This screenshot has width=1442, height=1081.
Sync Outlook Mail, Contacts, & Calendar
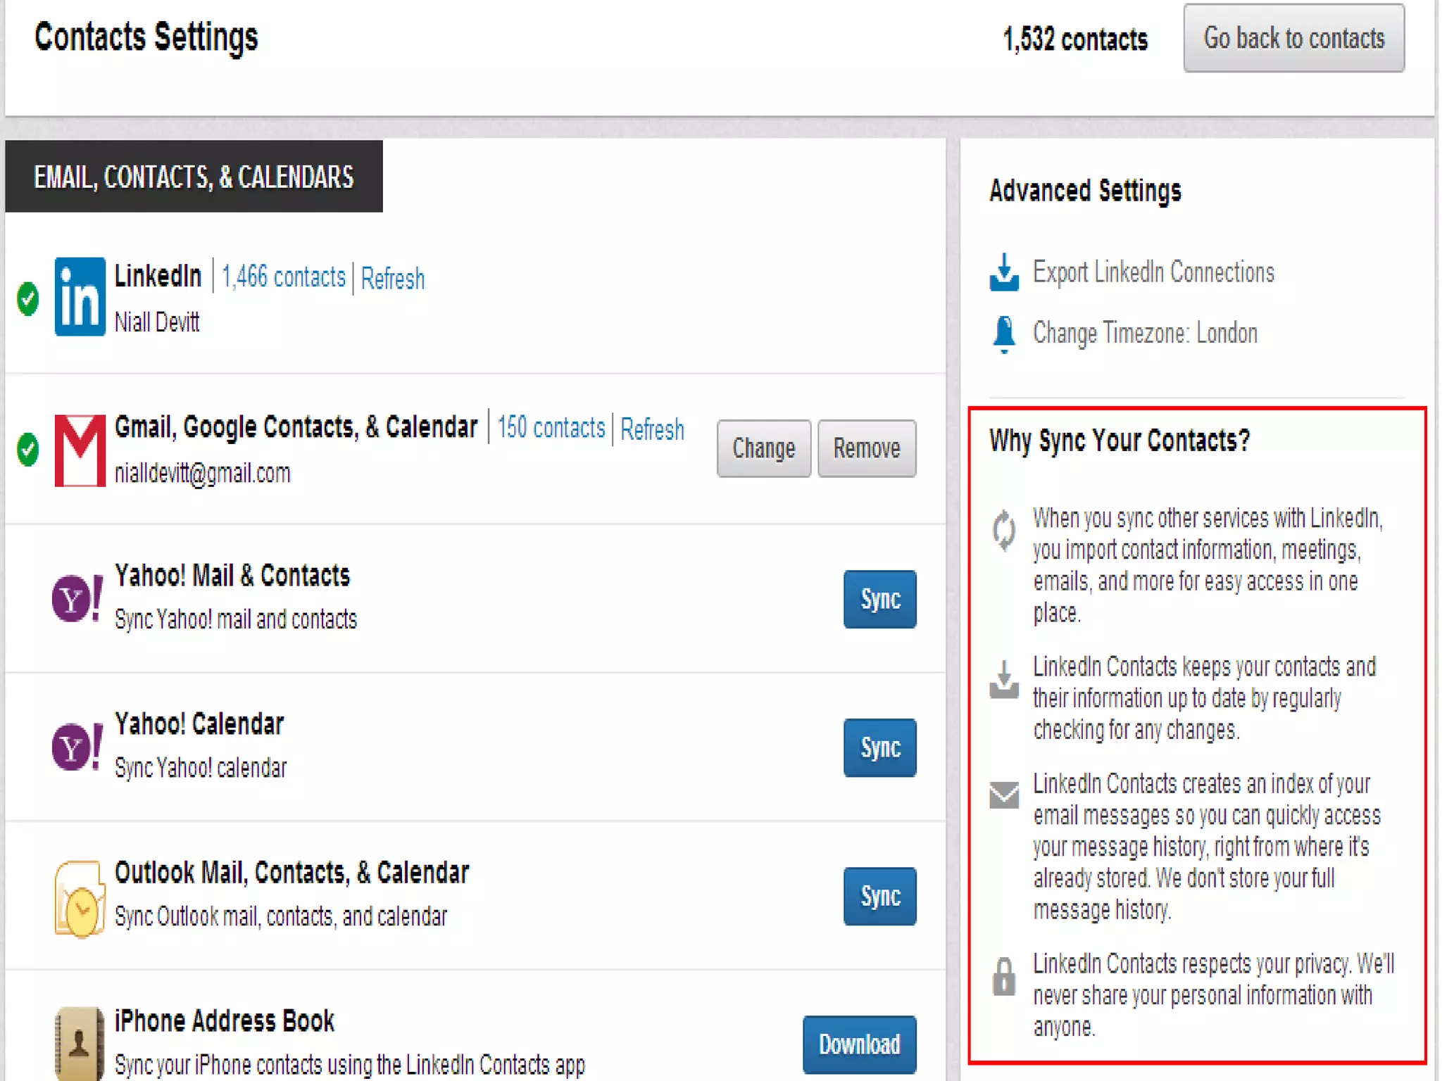[x=879, y=896]
